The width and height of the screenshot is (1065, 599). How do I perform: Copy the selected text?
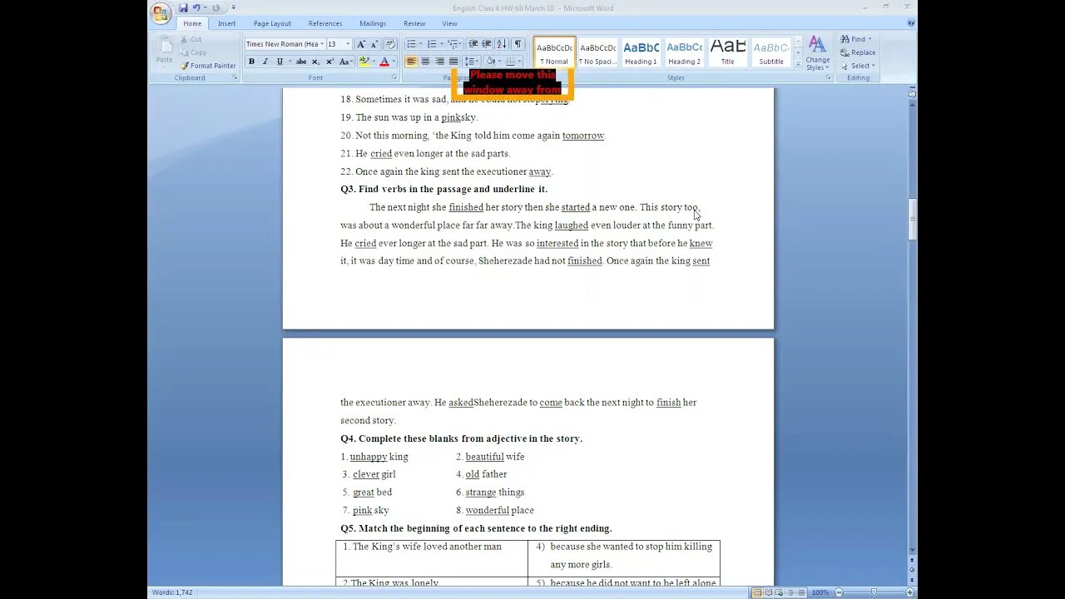[x=193, y=52]
